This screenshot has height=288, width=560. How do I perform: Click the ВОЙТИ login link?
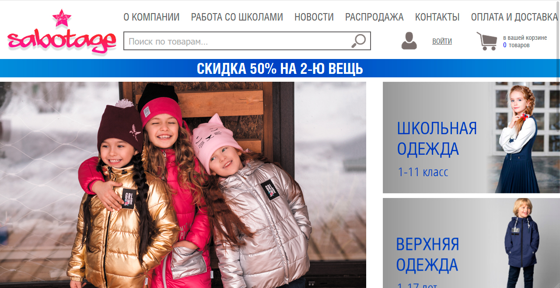click(x=442, y=41)
